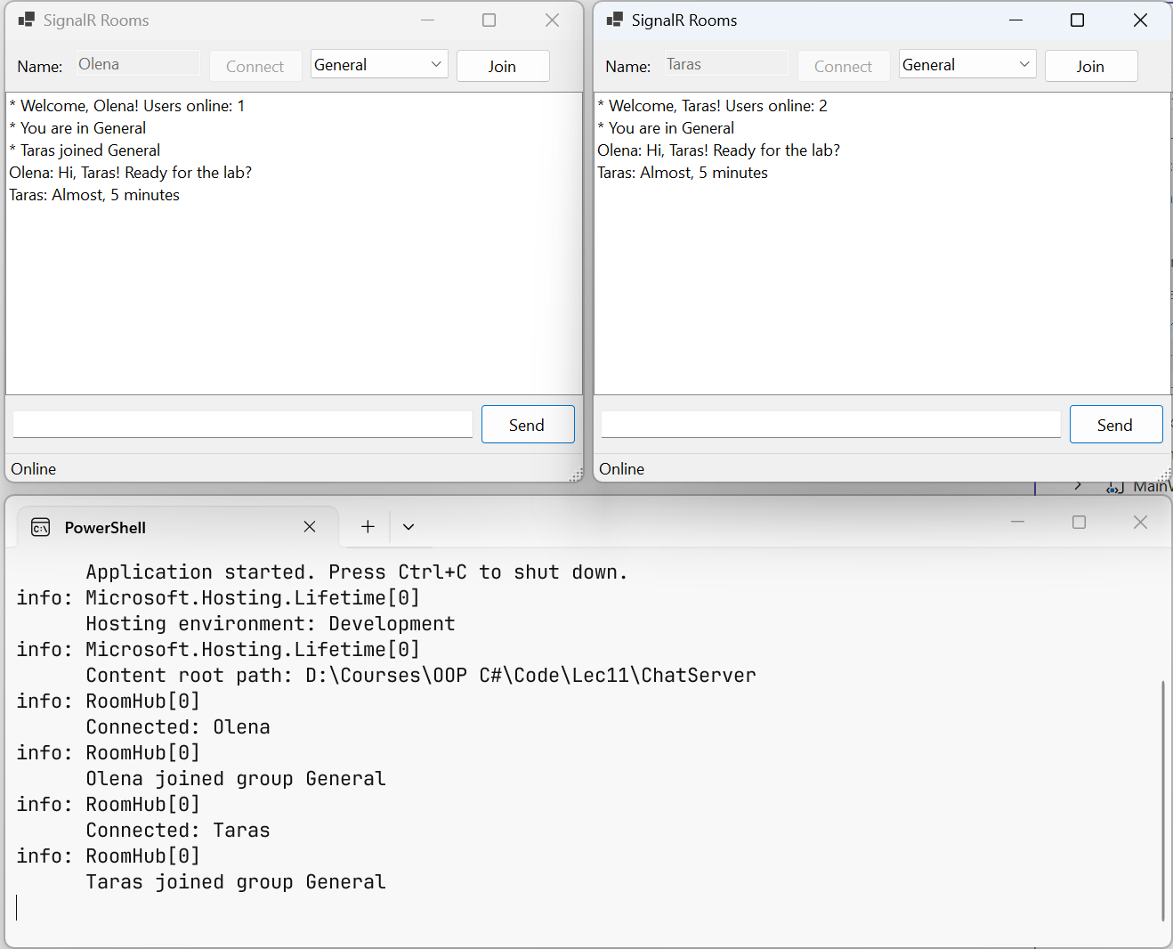
Task: Click the app icon in the right SignalR Rooms title bar
Action: pyautogui.click(x=615, y=20)
